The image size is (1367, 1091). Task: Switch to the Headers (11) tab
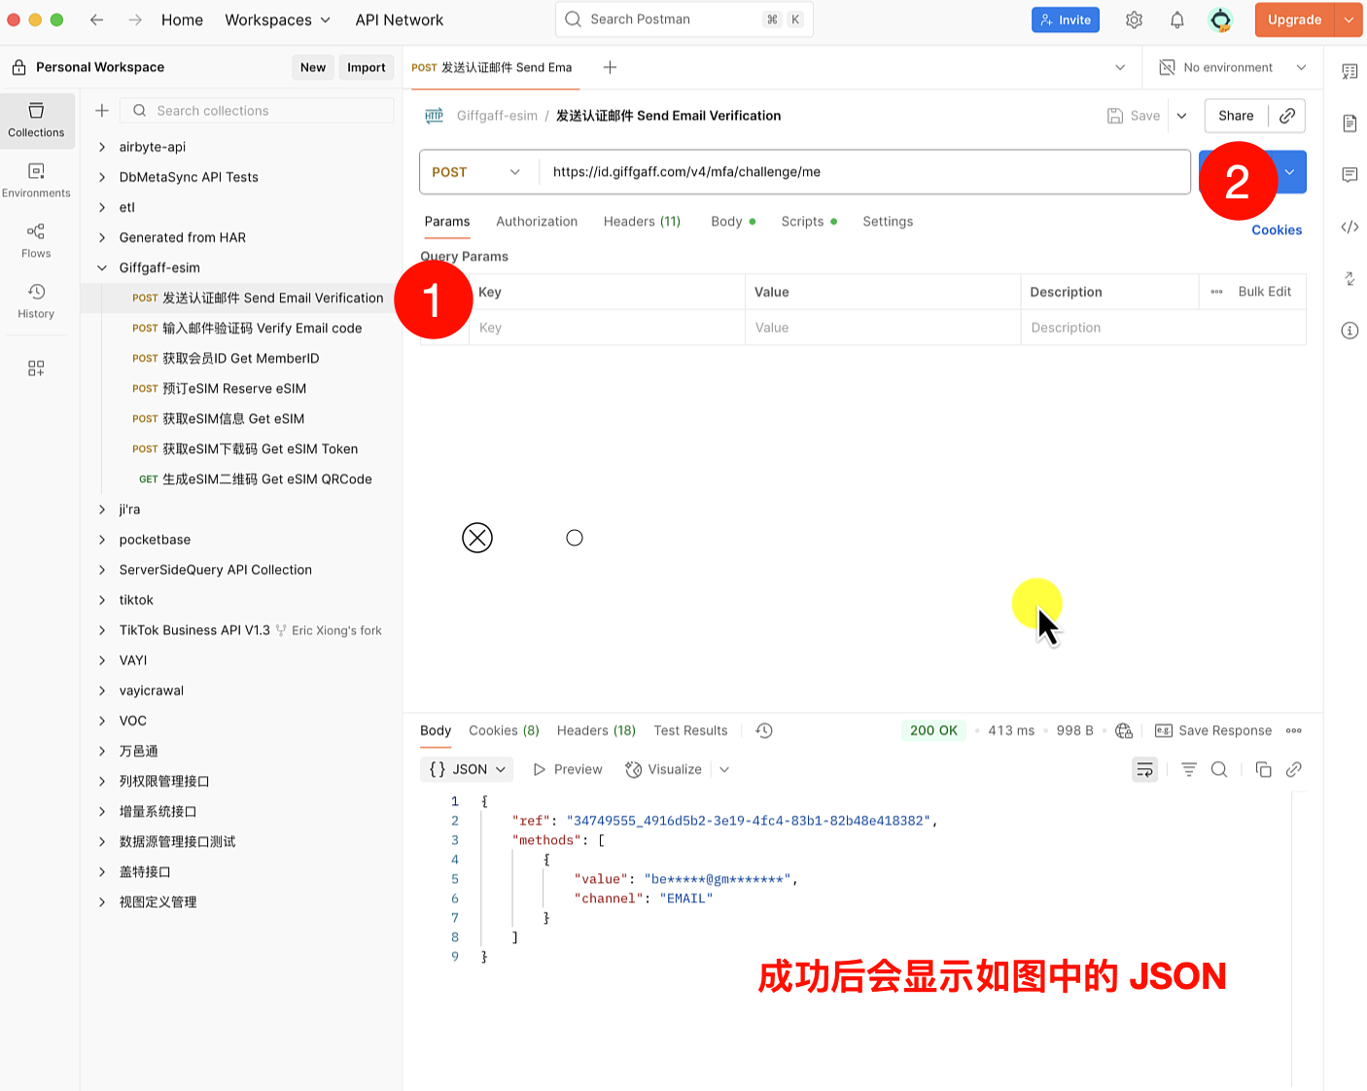pyautogui.click(x=642, y=222)
